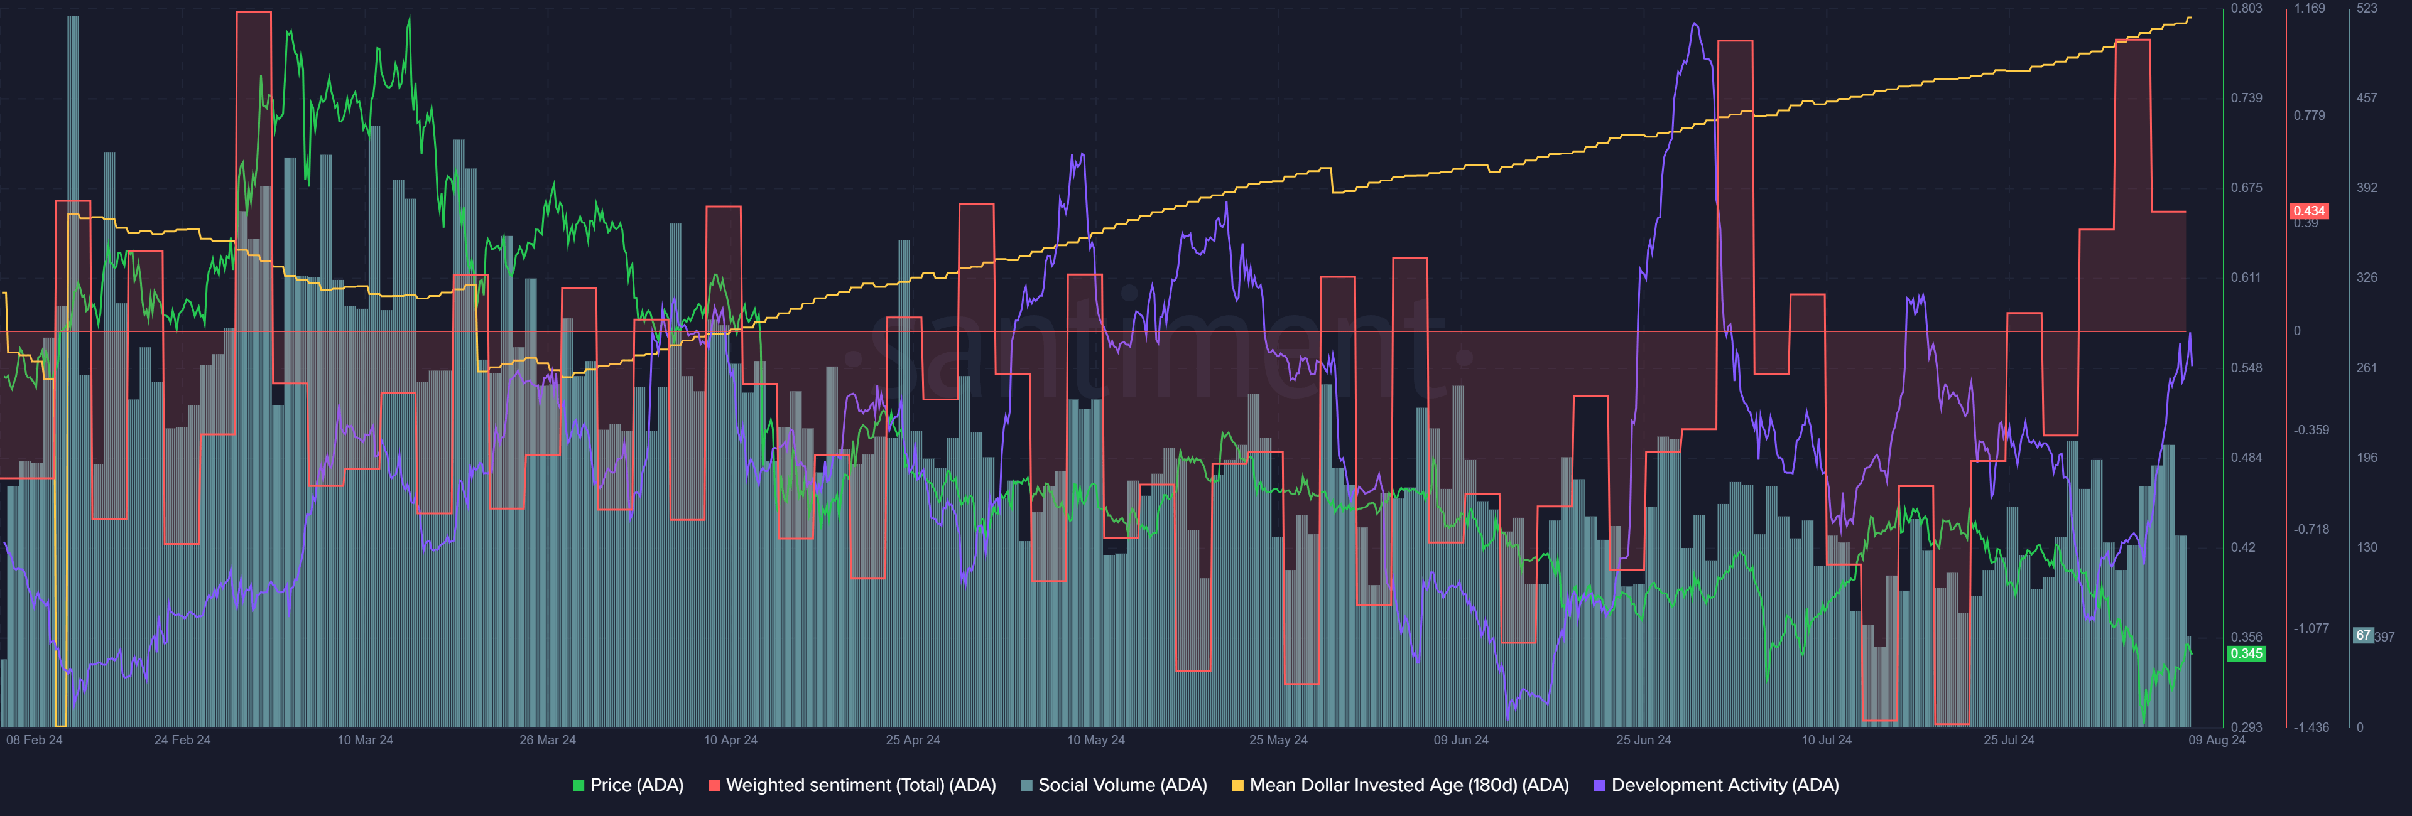Click the 09 Jun 24 date label
2412x816 pixels.
pyautogui.click(x=1460, y=740)
